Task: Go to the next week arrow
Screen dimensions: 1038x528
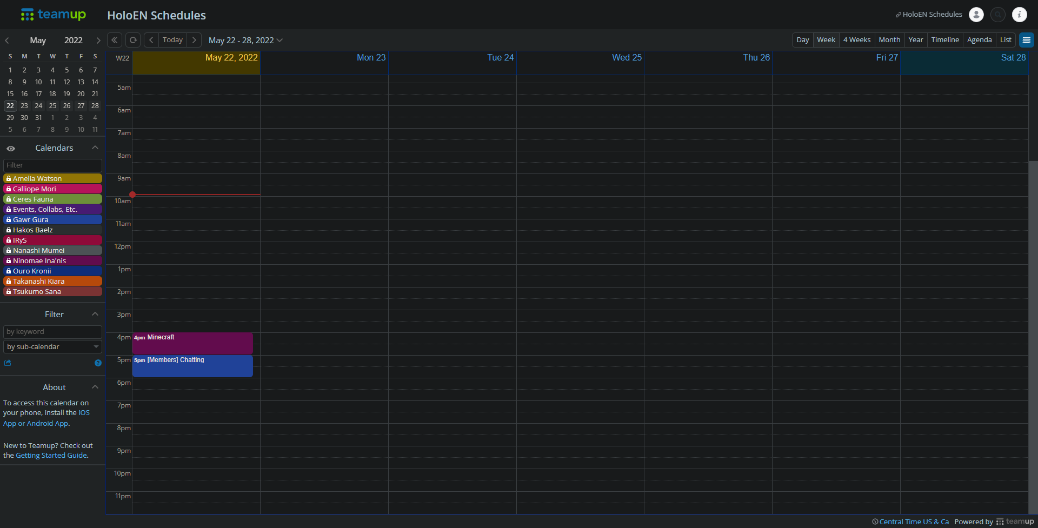Action: 194,40
